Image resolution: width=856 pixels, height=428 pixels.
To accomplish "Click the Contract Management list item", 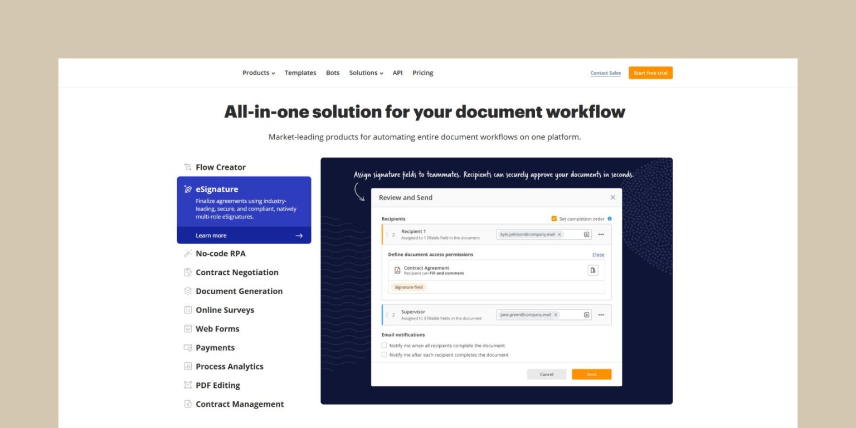I will point(240,404).
